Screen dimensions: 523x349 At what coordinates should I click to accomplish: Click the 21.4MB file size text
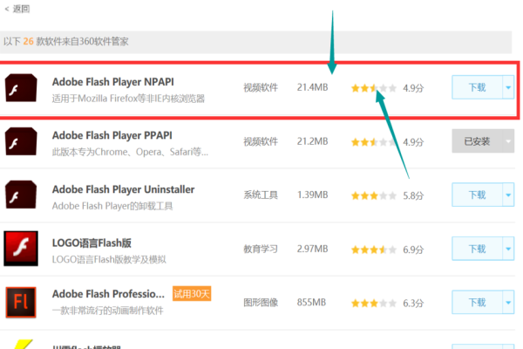coord(313,87)
